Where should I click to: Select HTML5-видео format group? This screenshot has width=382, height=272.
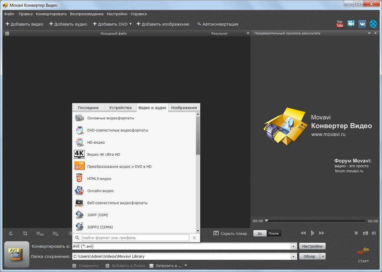[134, 179]
